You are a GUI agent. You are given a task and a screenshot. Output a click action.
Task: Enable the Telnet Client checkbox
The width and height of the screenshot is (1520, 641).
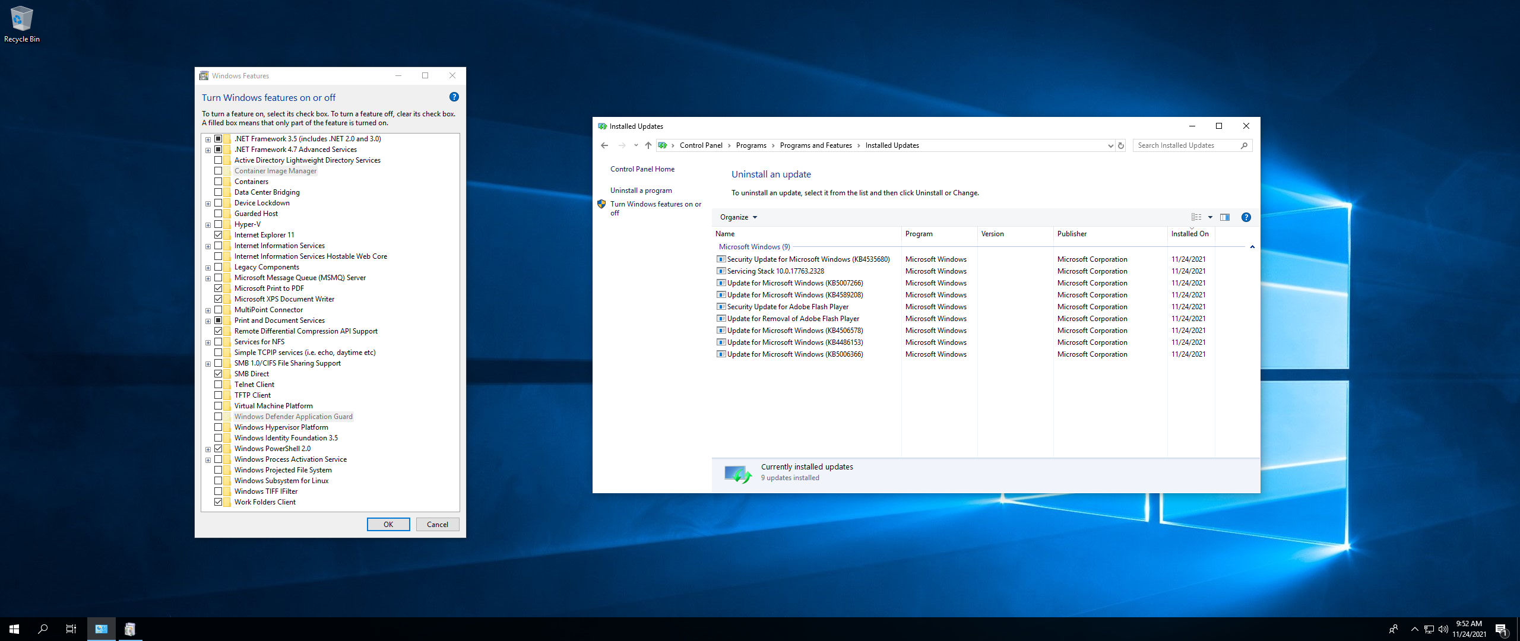[x=218, y=385]
